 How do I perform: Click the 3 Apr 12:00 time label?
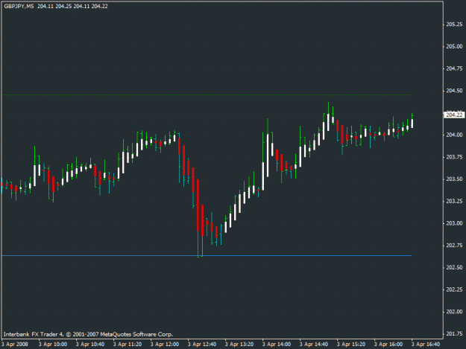pyautogui.click(x=165, y=345)
